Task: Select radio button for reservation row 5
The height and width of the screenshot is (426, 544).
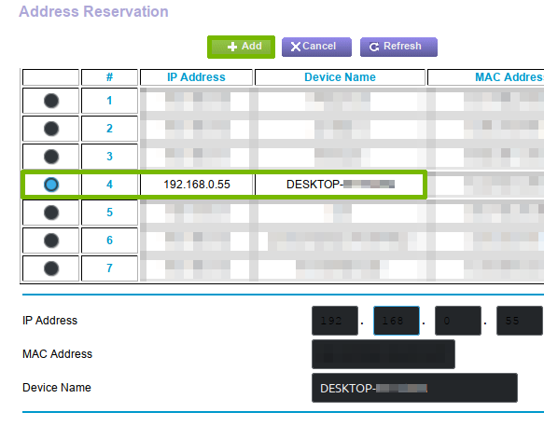Action: click(x=51, y=213)
